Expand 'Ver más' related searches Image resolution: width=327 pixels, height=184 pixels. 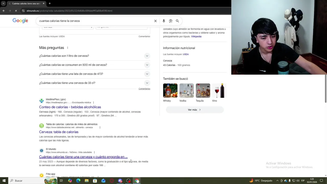[195, 110]
